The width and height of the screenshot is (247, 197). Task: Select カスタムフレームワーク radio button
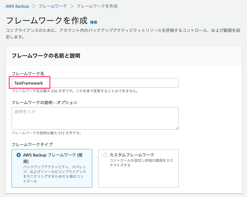105,155
